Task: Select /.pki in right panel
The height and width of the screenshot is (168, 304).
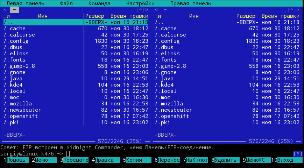Action: 227,122
